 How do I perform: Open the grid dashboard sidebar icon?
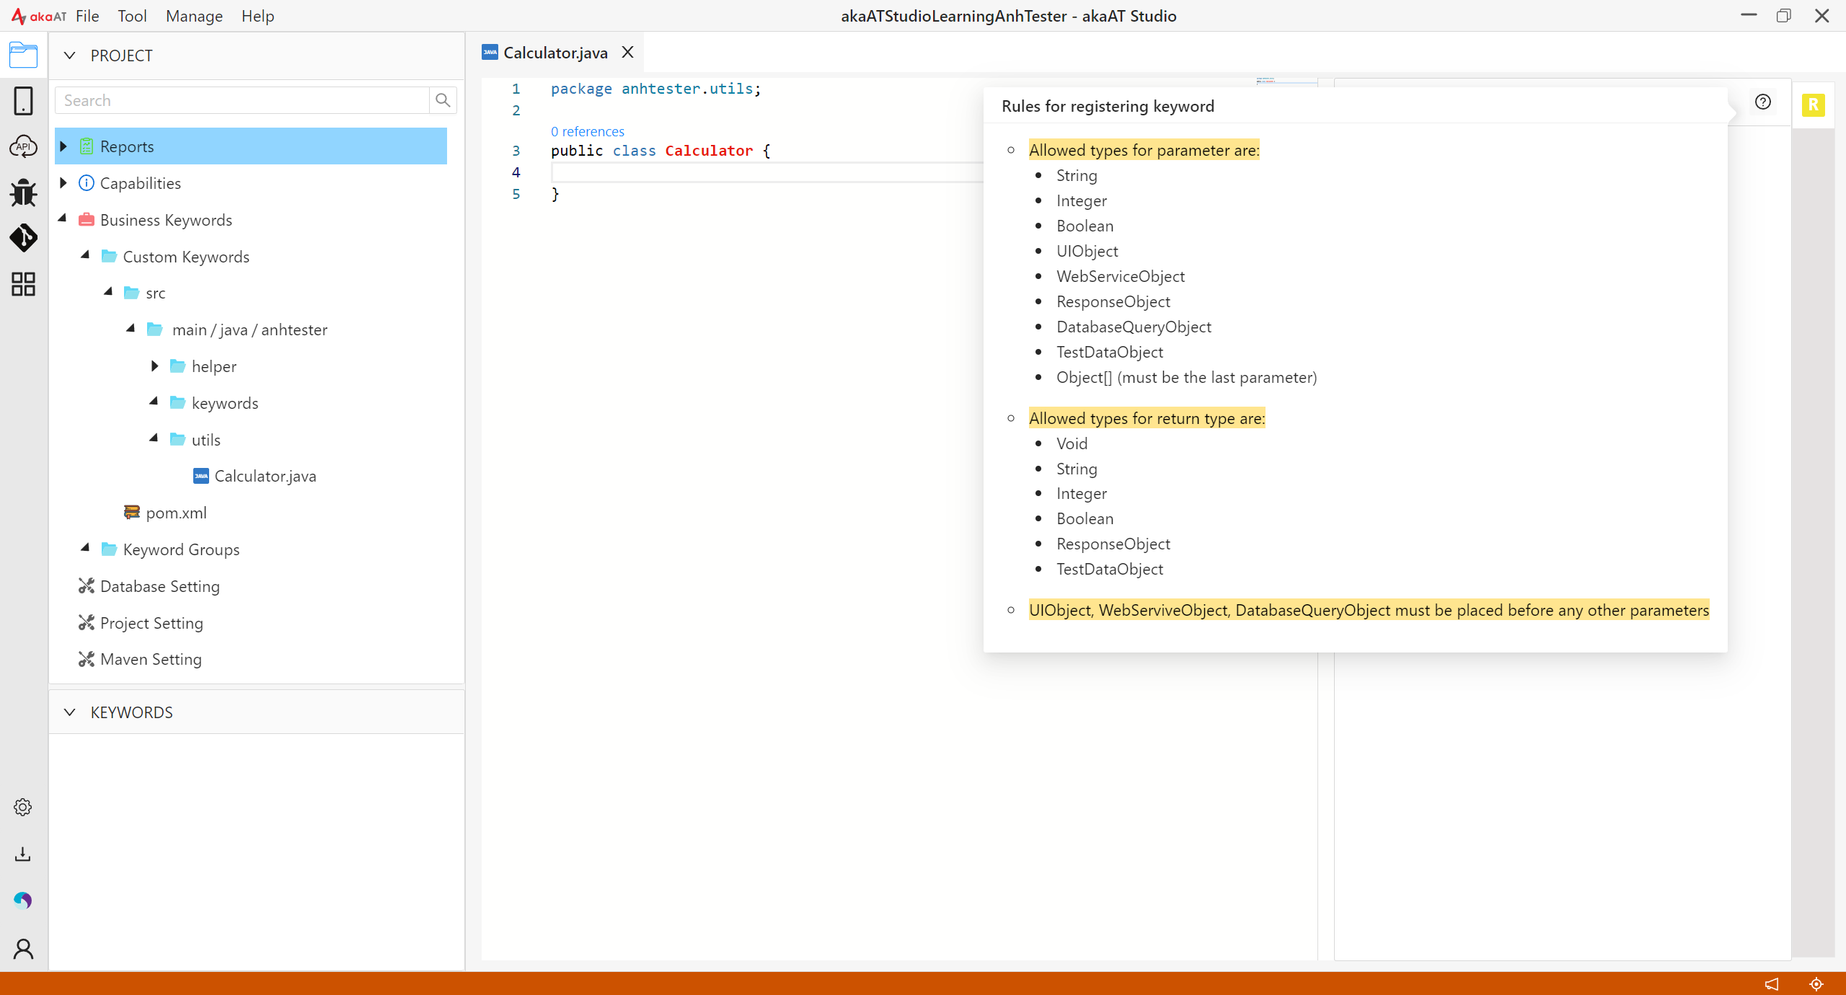[x=23, y=284]
